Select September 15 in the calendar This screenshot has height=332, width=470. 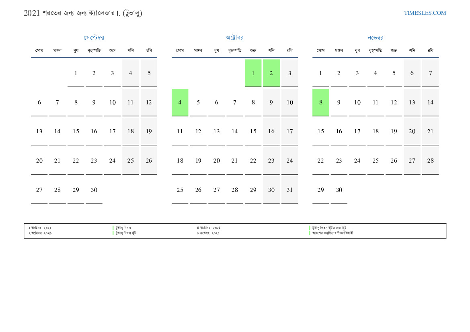76,131
